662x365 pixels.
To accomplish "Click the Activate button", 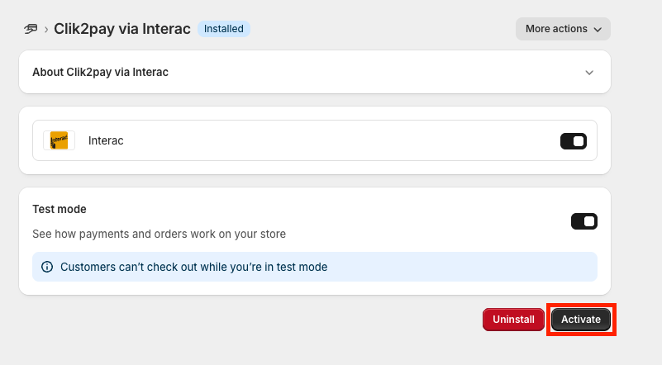I will [x=581, y=320].
